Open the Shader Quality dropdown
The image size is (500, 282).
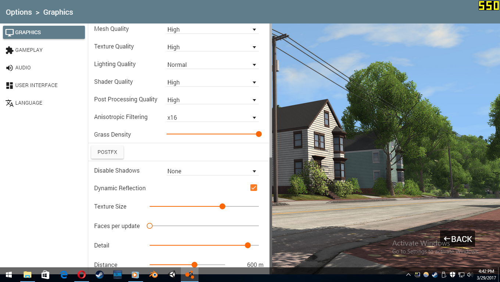coord(213,82)
